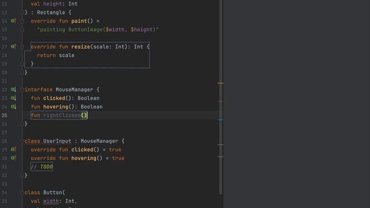This screenshot has width=370, height=208.
Task: Jump to the yellow warning stripe mark
Action: [x=220, y=83]
